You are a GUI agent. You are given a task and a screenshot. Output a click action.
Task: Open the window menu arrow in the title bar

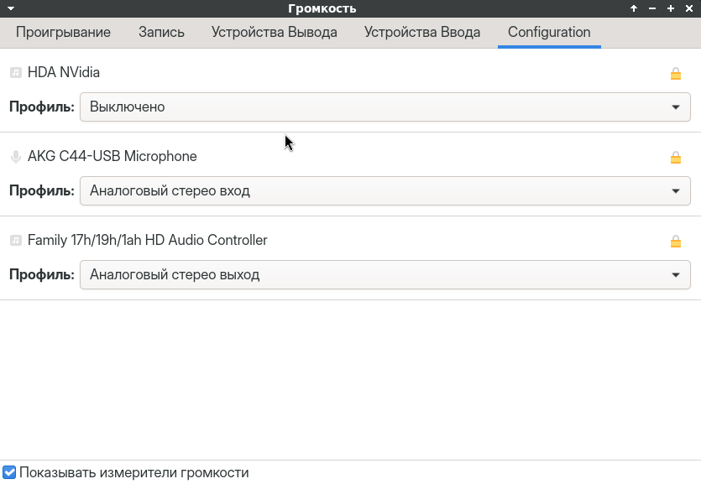[x=11, y=8]
